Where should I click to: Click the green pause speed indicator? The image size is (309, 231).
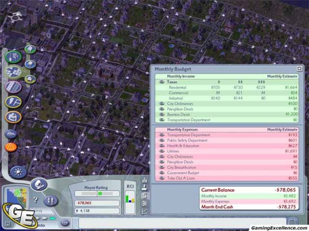[53, 218]
